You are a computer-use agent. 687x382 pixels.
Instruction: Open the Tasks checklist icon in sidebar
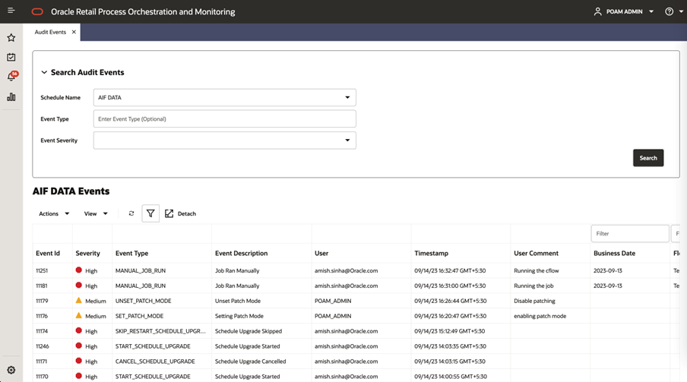tap(11, 57)
